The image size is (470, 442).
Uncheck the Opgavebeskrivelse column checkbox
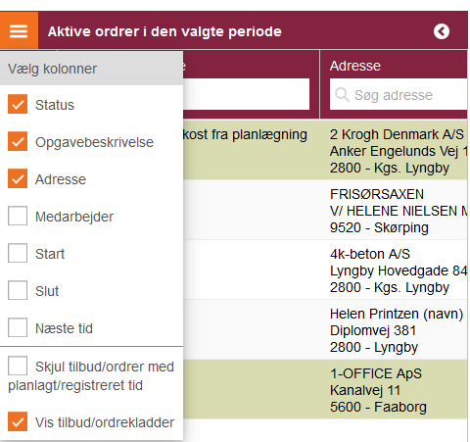point(18,142)
